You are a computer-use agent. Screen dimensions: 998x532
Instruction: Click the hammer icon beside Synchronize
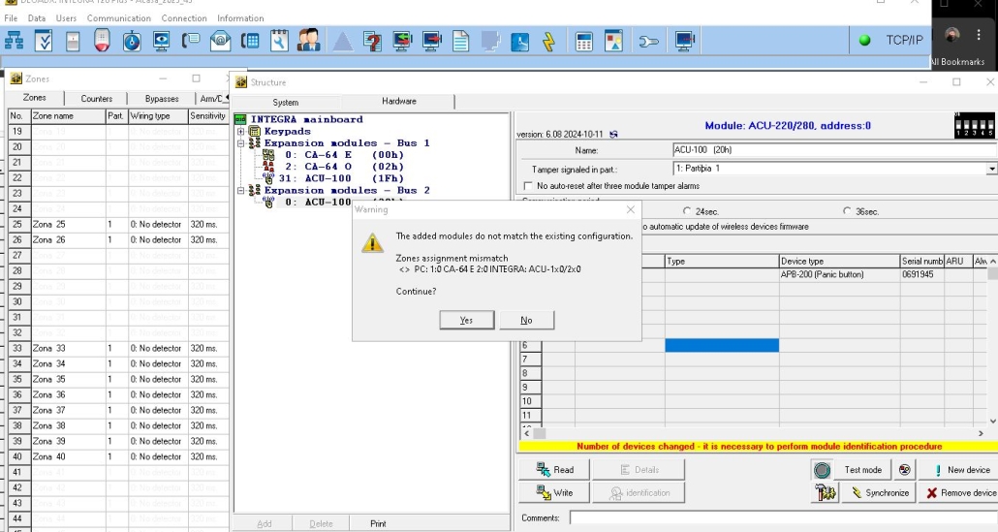825,493
